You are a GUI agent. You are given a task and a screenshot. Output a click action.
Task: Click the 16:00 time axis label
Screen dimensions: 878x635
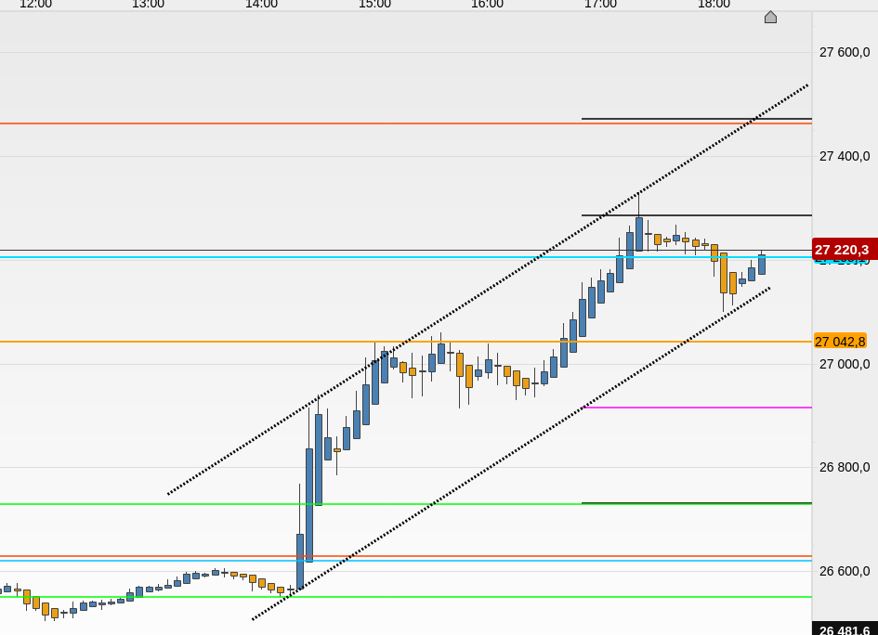[487, 4]
